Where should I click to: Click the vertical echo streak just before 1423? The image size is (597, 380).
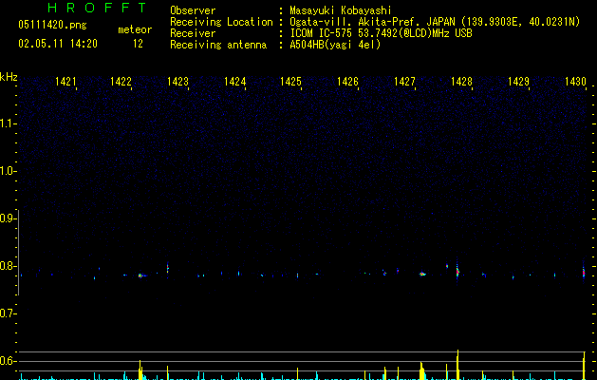click(x=168, y=268)
